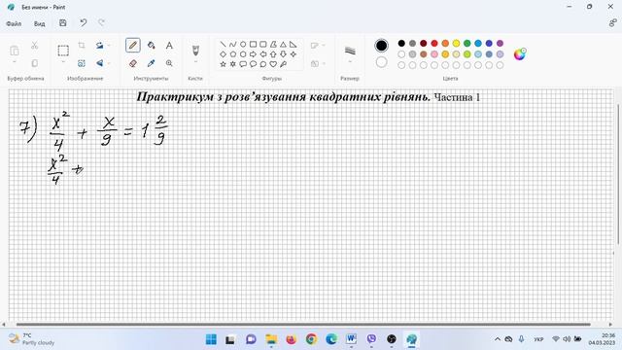This screenshot has height=350, width=622.
Task: Open the Edit colors wheel
Action: click(x=520, y=54)
